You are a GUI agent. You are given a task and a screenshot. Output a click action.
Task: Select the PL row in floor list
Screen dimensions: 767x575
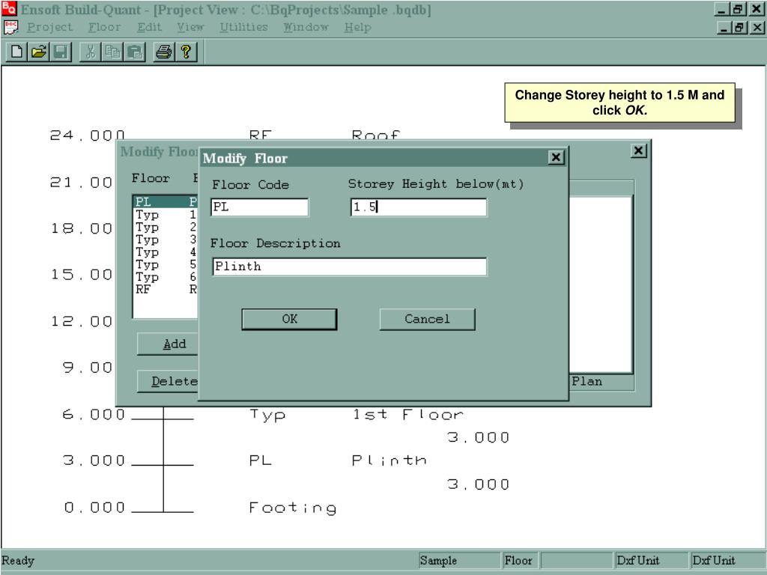click(x=166, y=202)
